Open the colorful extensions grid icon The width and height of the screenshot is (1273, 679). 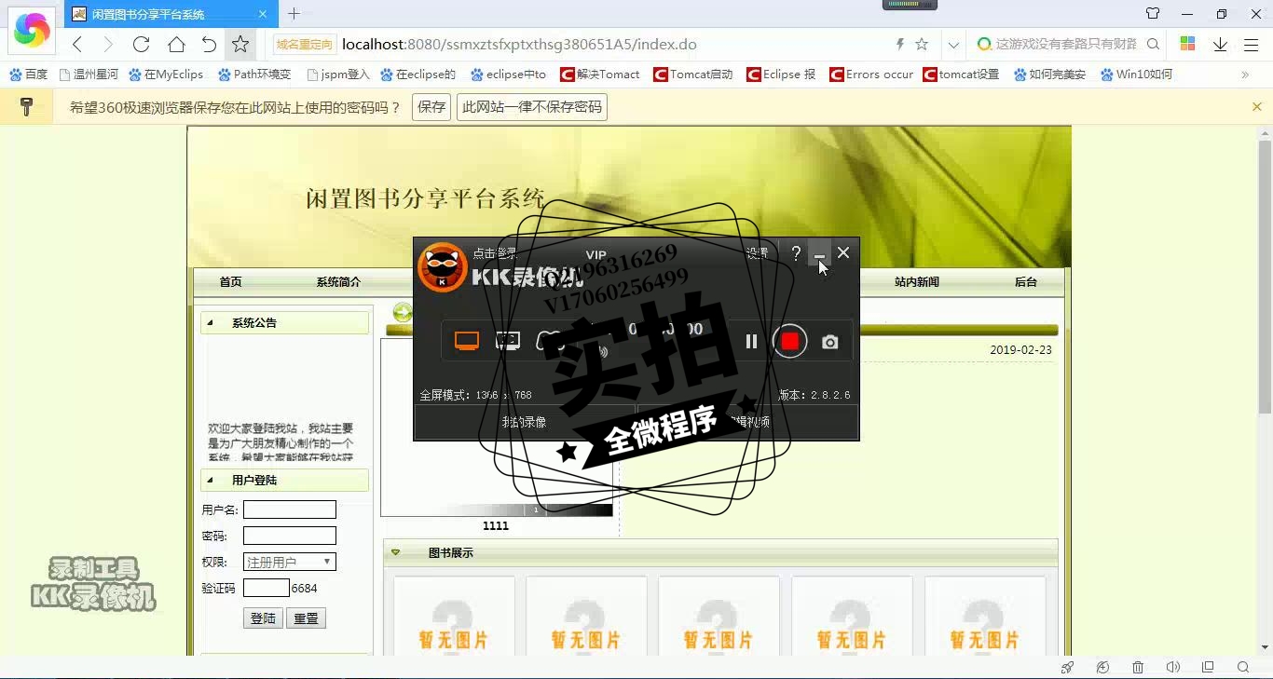coord(1187,44)
